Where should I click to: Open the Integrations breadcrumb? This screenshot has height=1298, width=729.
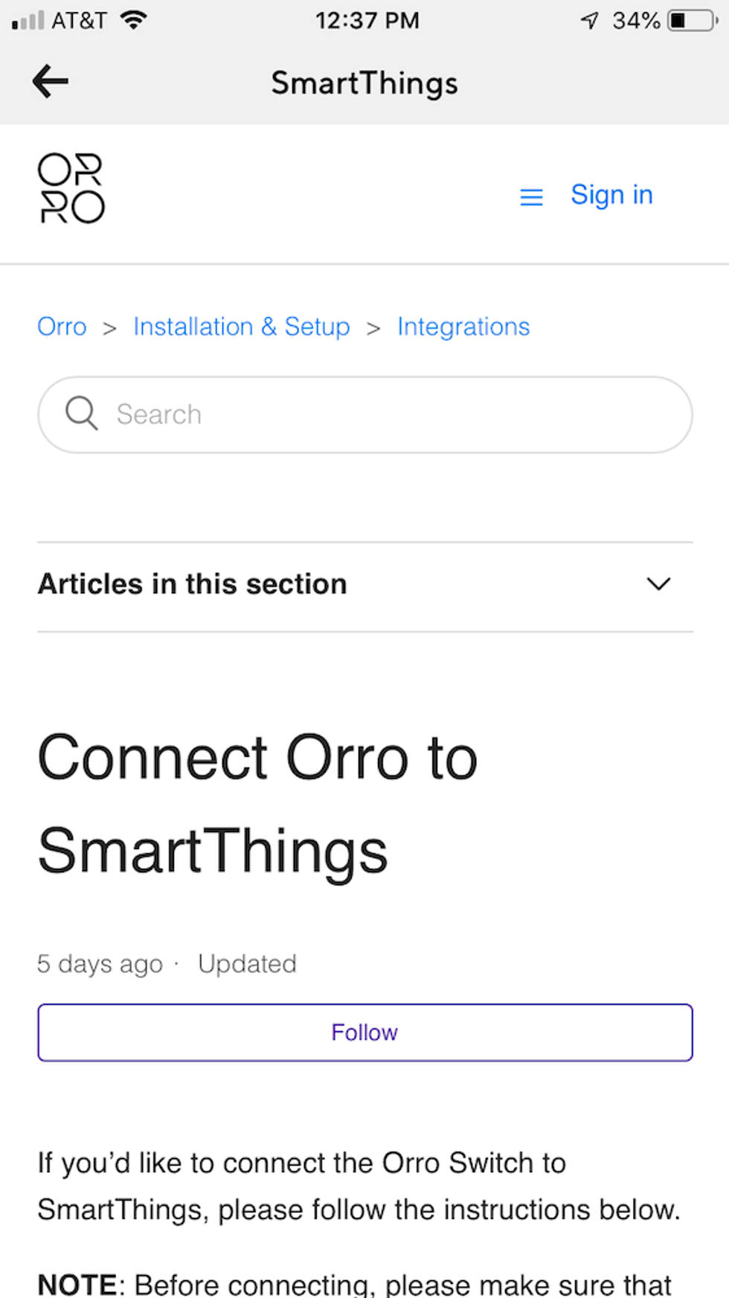coord(463,326)
